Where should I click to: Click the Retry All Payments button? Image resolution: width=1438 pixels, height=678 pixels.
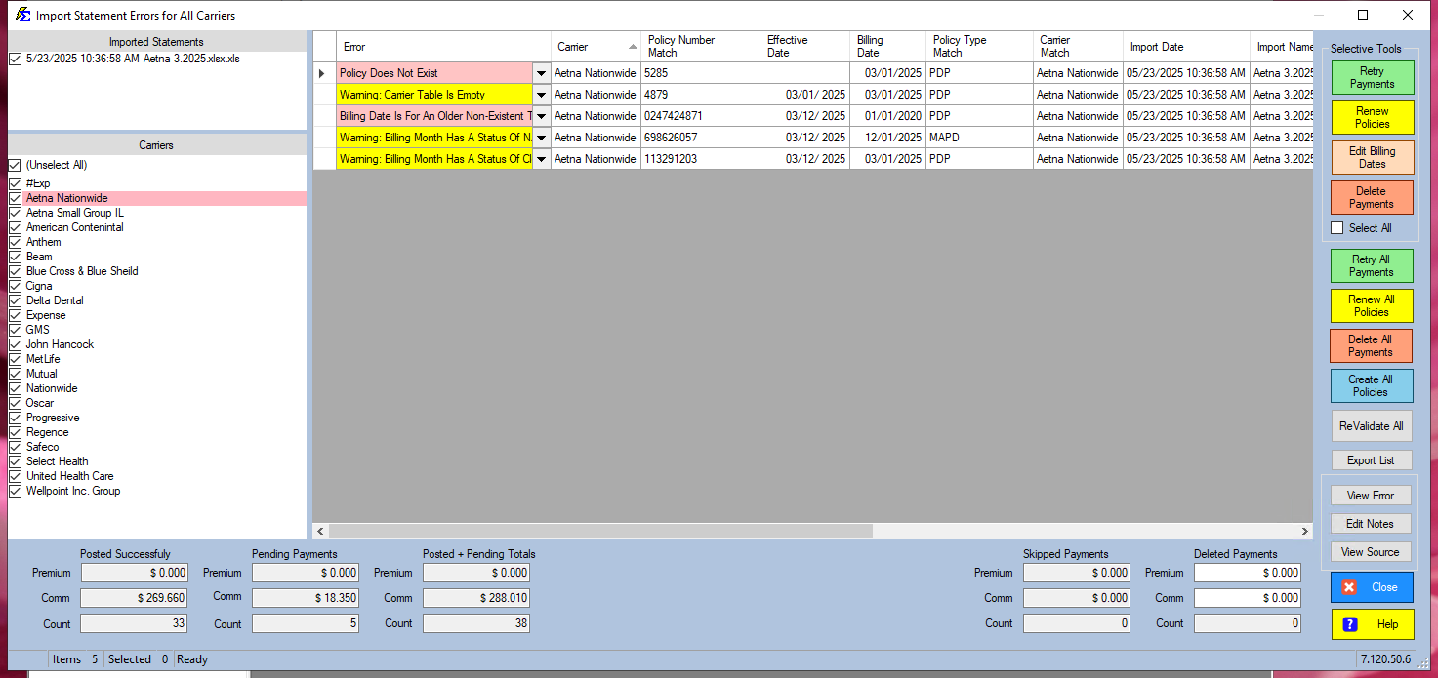(x=1371, y=265)
